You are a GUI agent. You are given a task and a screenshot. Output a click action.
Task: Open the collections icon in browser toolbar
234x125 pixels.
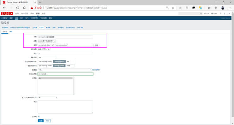pos(216,8)
